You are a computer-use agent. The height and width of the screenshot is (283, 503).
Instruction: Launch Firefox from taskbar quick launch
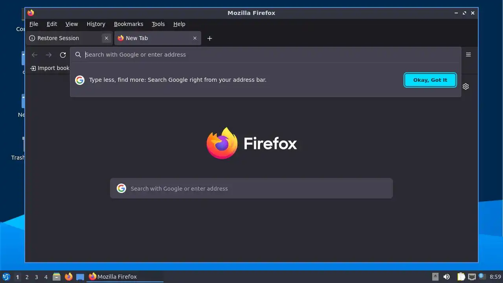tap(69, 277)
